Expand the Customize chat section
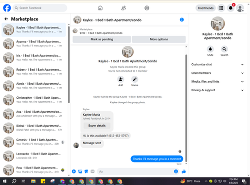 point(217,64)
